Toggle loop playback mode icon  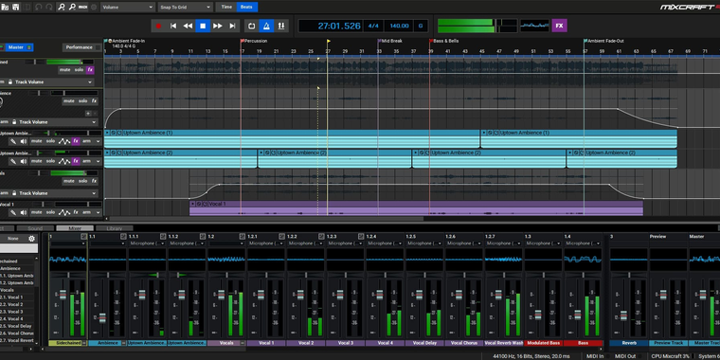(251, 27)
